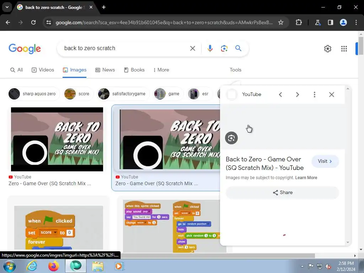Viewport: 364px width, 273px height.
Task: Switch to the Books tab
Action: [x=134, y=70]
